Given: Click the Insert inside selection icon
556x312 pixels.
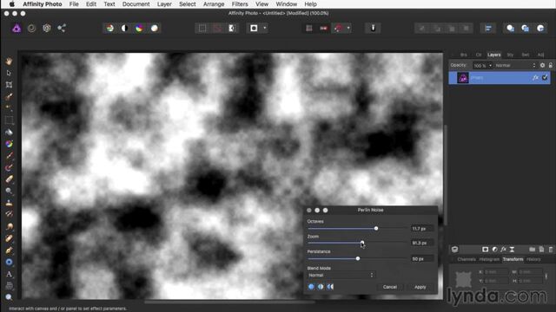Looking at the screenshot, I should [x=540, y=29].
